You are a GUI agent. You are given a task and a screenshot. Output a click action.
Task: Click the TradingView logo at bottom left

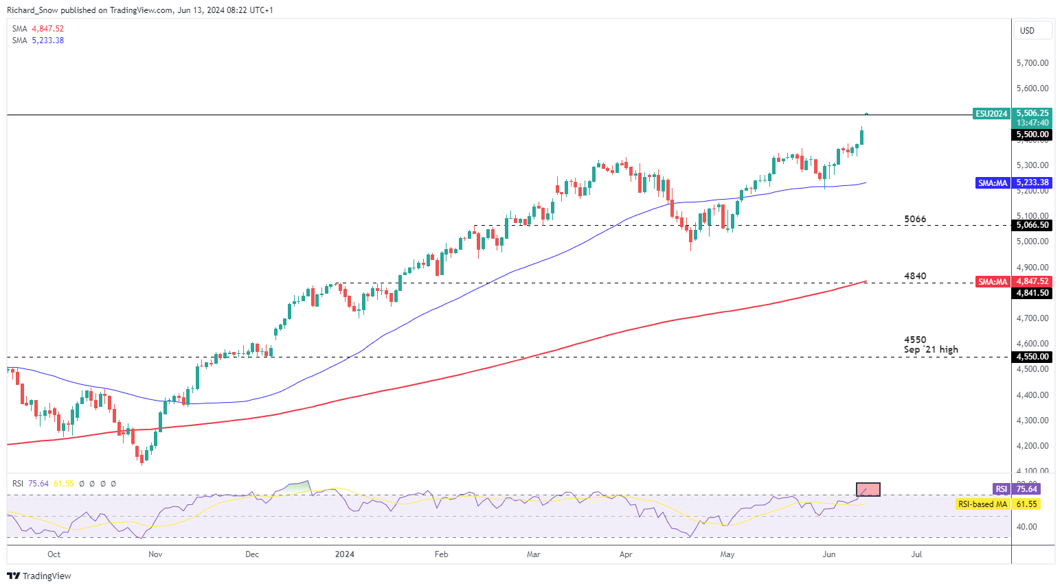(39, 576)
